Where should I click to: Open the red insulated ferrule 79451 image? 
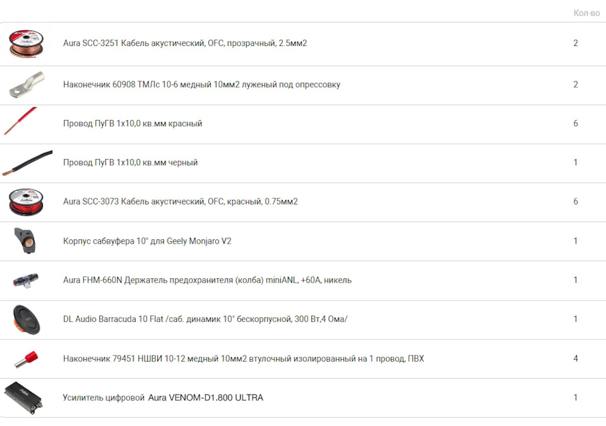pyautogui.click(x=27, y=358)
